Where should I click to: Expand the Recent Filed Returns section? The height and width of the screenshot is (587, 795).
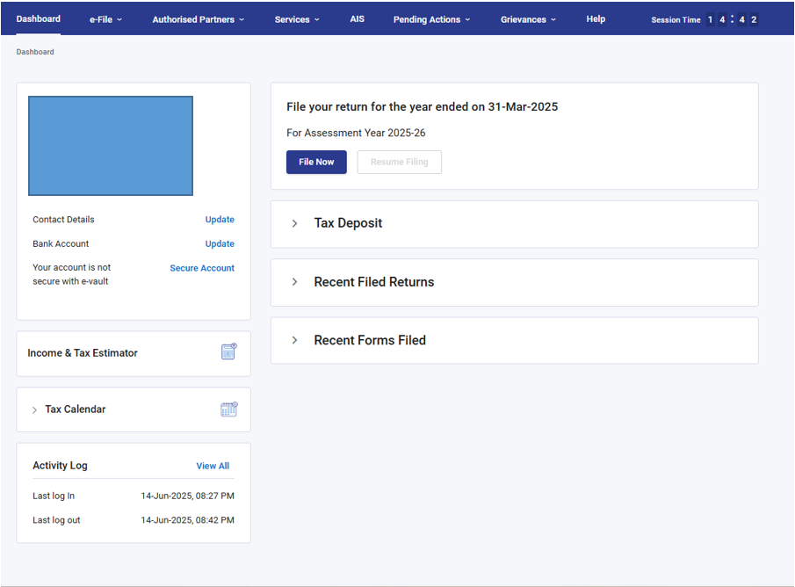295,282
